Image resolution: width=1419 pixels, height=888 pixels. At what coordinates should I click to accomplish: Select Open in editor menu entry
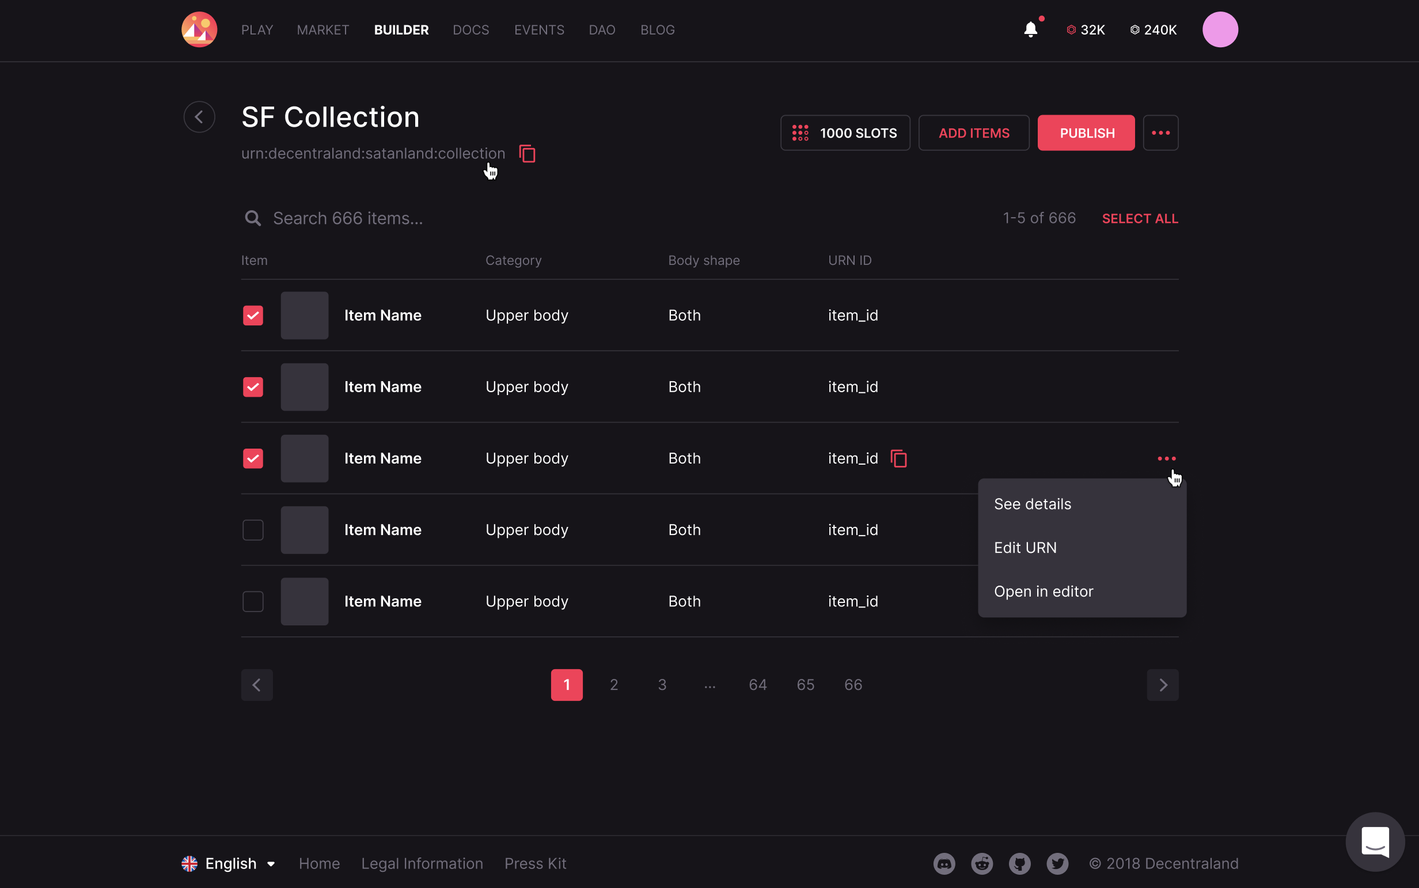point(1043,591)
